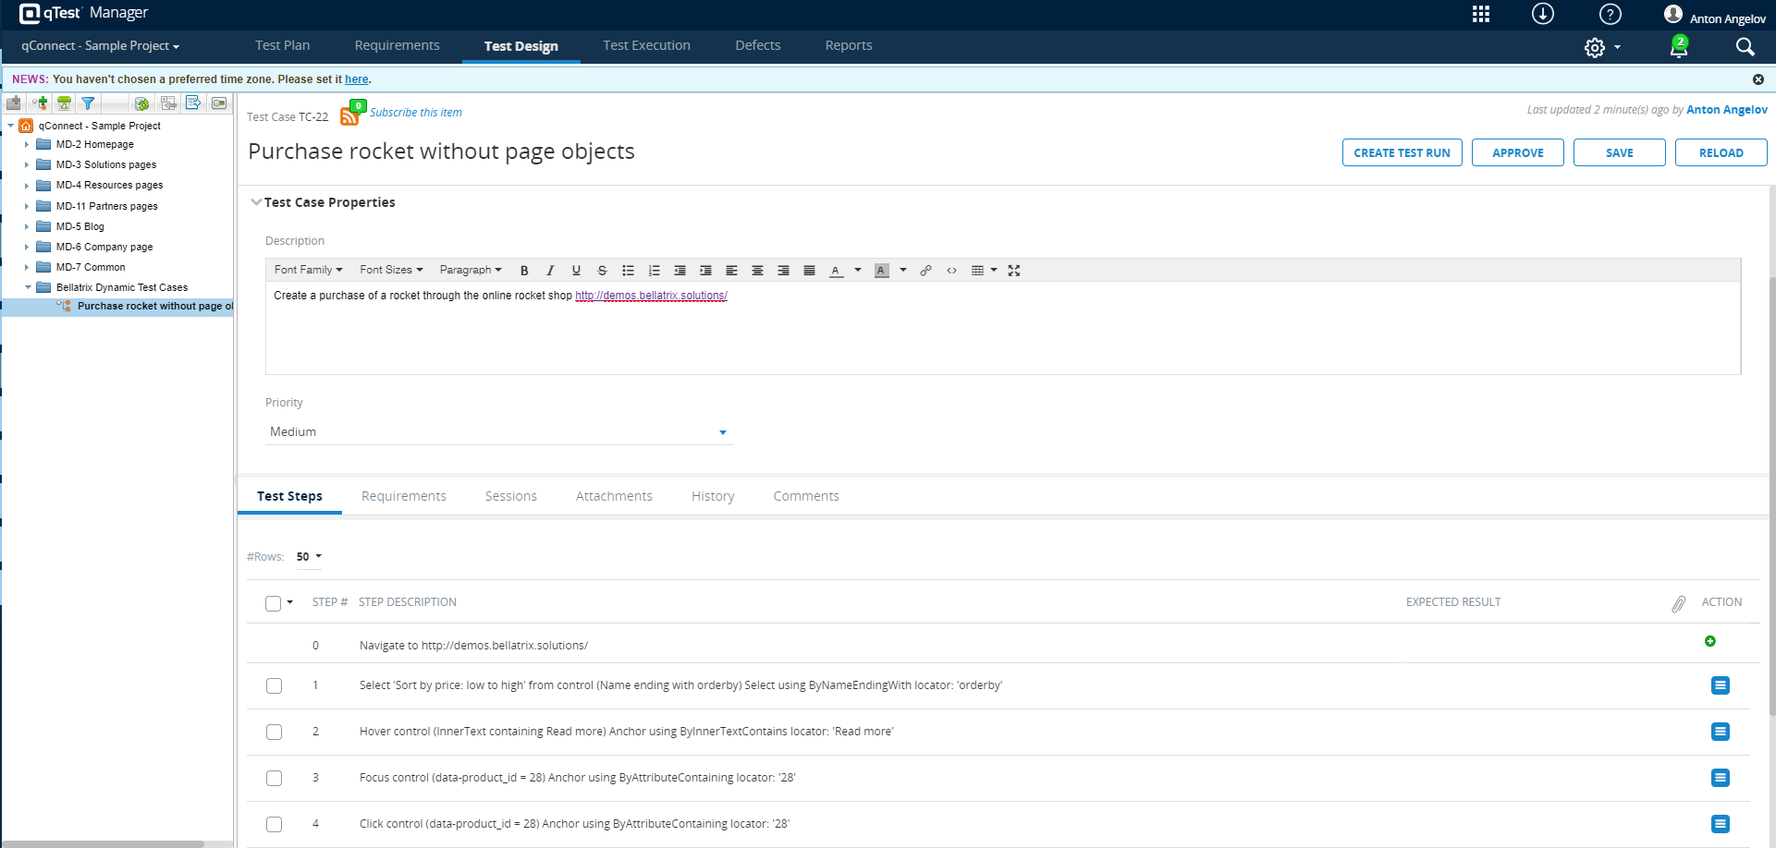Click the data refresh icon above the tree
Screen dimensions: 1776x848
point(141,103)
